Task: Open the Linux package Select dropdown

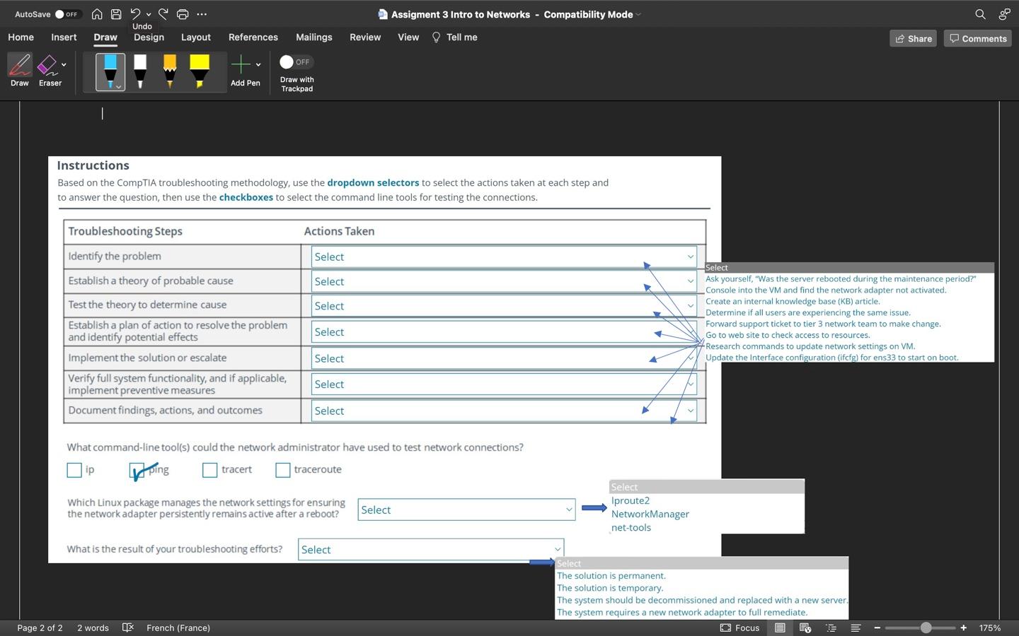Action: point(466,510)
